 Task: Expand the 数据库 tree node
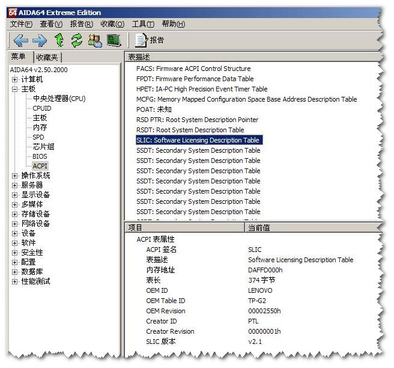coord(14,272)
